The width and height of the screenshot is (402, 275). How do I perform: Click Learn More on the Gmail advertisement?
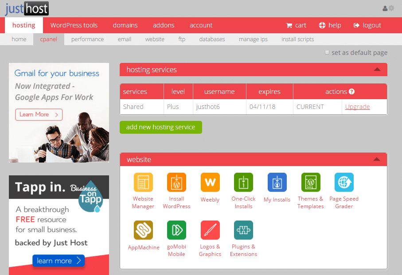point(39,114)
